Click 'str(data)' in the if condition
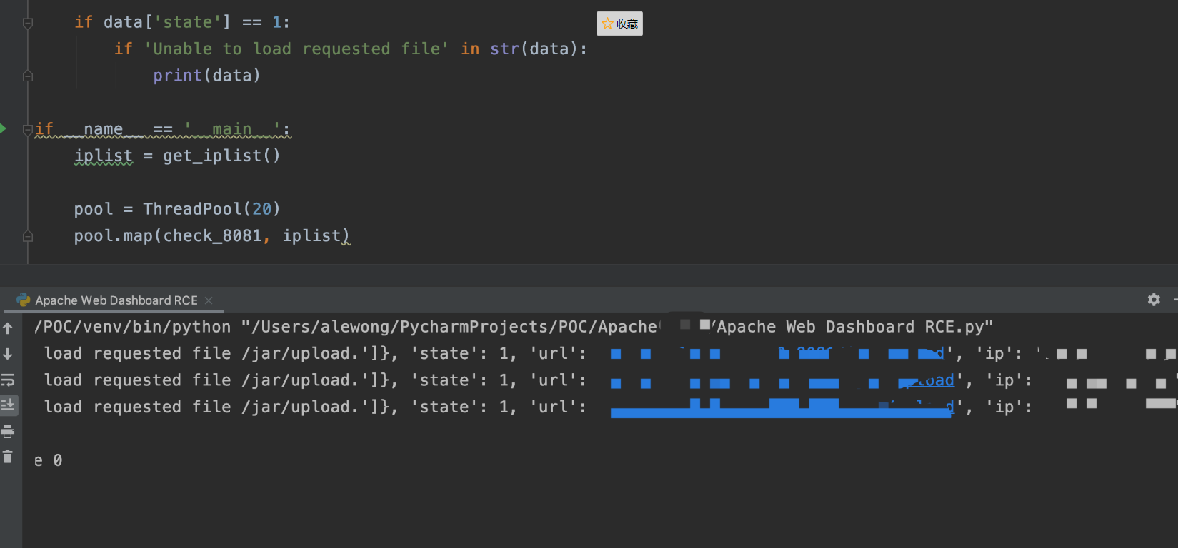Image resolution: width=1178 pixels, height=548 pixels. (533, 49)
